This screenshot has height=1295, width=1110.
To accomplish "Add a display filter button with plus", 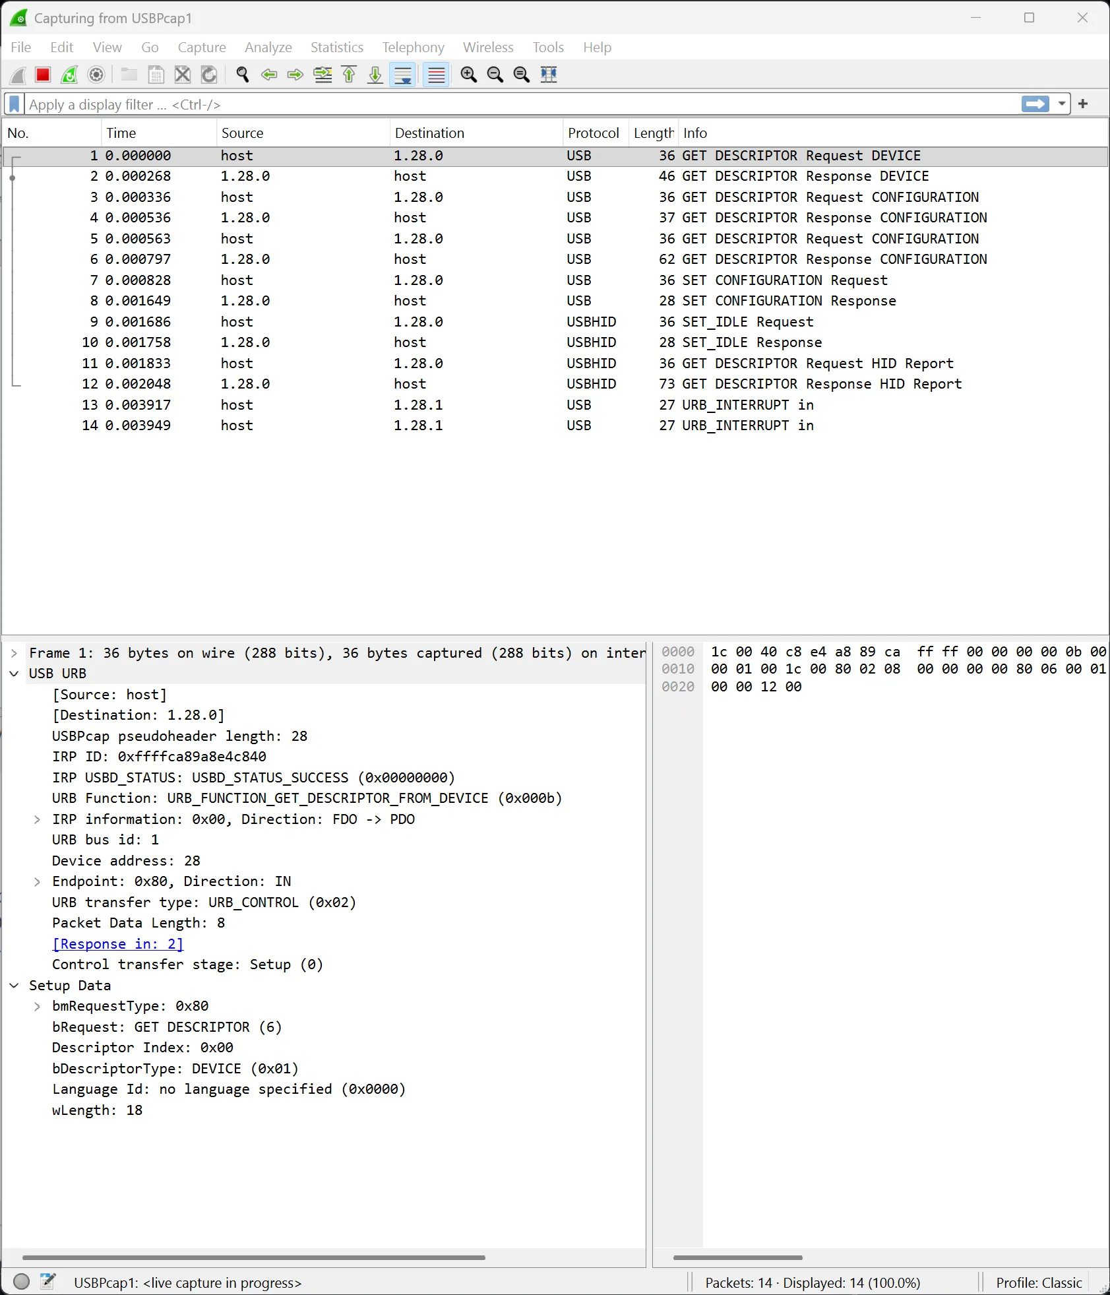I will point(1083,104).
